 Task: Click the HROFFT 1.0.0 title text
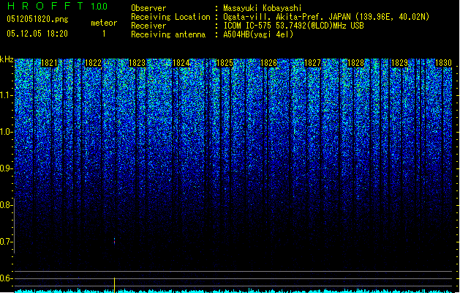point(57,6)
